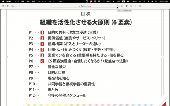Open the ヘルプ menu
The height and width of the screenshot is (106, 170).
click(60, 1)
